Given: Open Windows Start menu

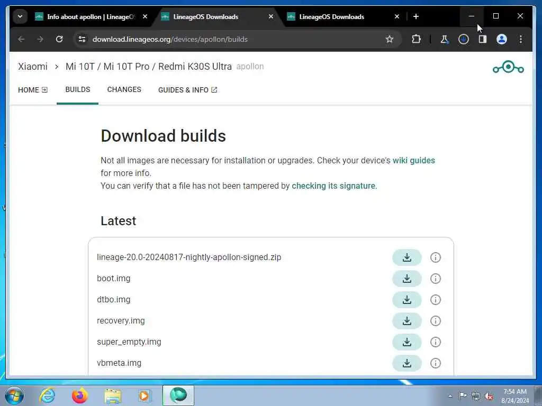Looking at the screenshot, I should tap(14, 396).
